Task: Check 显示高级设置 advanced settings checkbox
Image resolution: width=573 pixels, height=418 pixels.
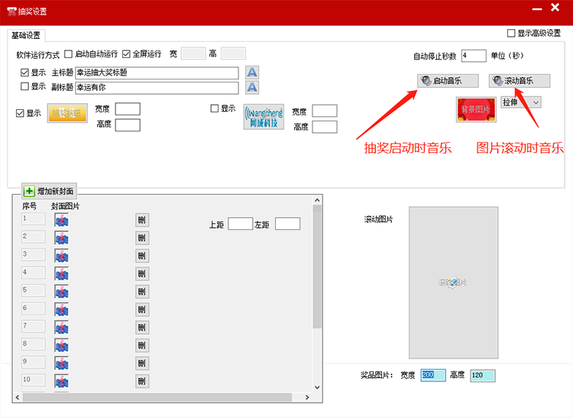Action: [511, 34]
